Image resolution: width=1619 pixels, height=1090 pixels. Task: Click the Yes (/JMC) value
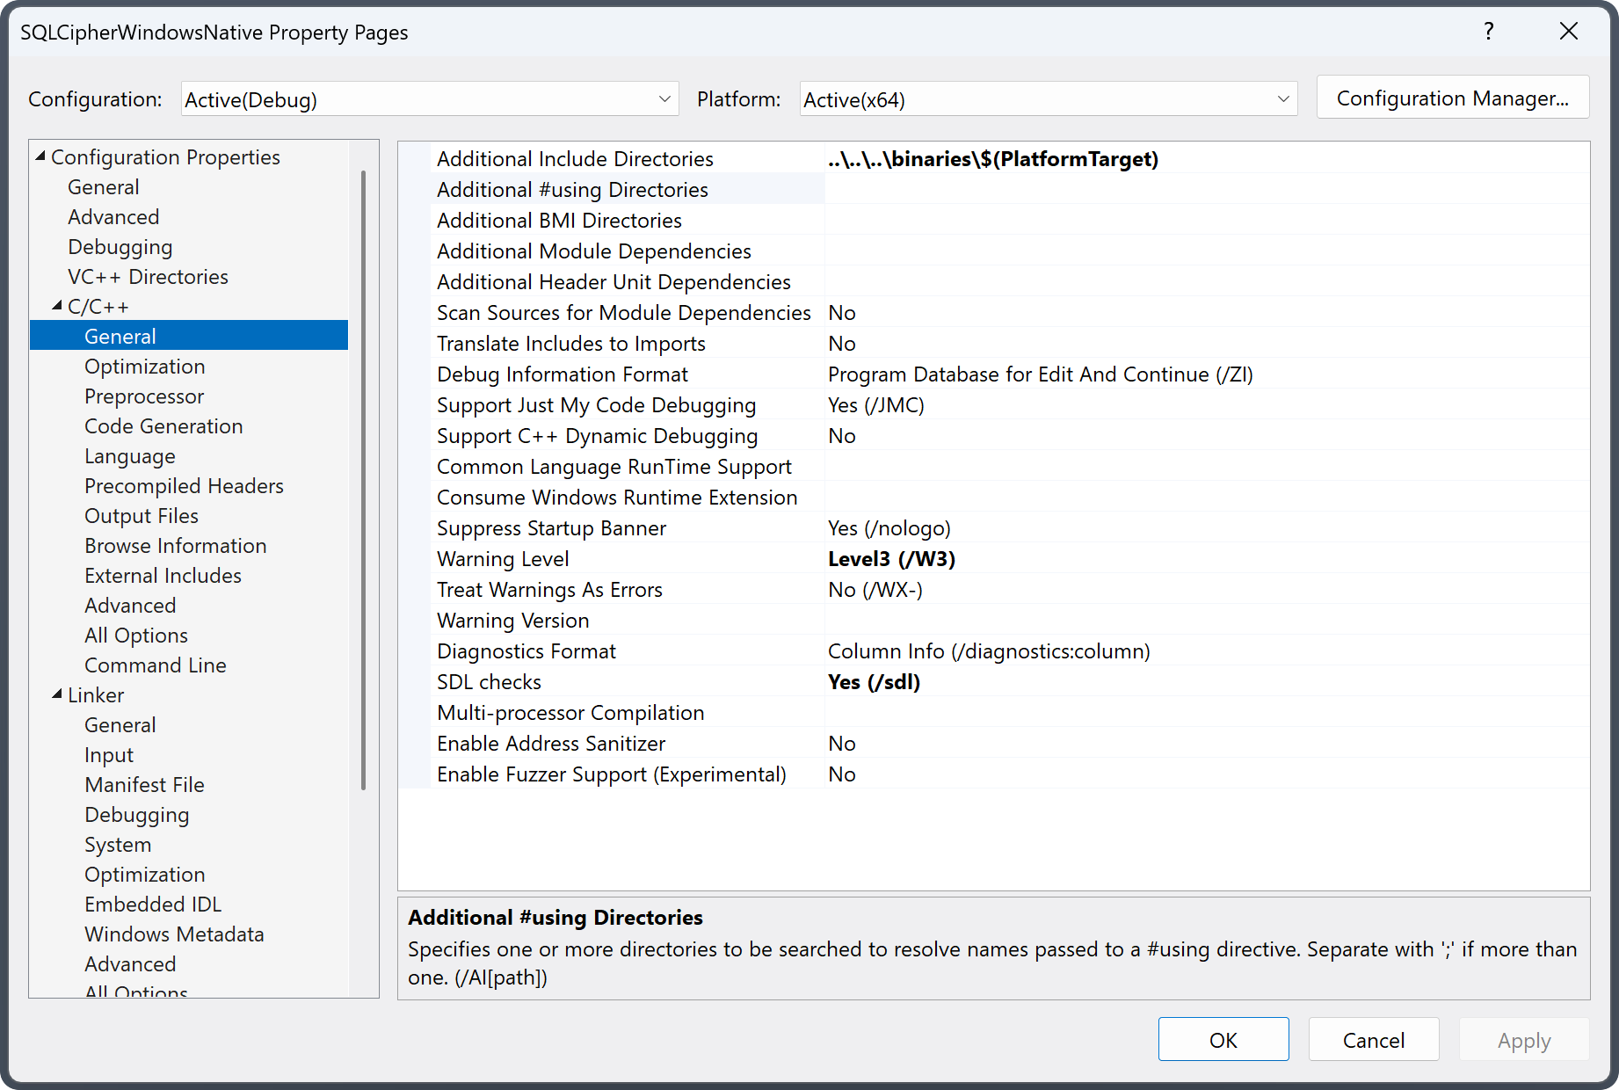pyautogui.click(x=875, y=405)
